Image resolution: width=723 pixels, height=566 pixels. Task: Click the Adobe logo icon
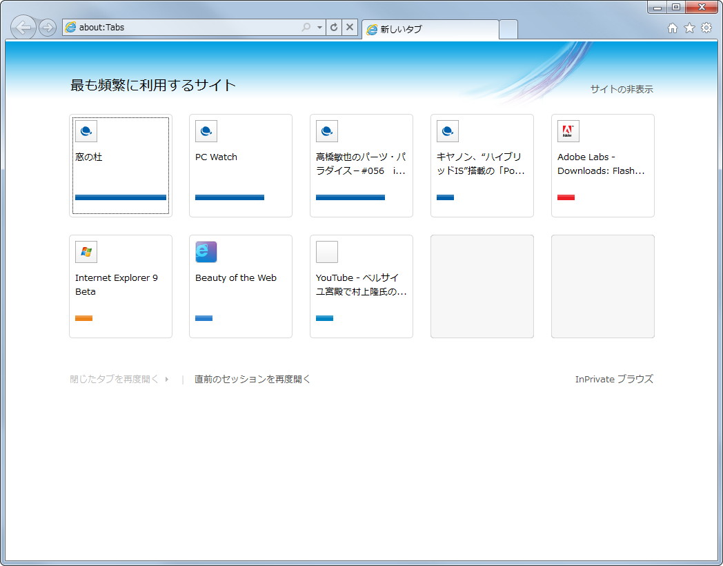point(568,131)
